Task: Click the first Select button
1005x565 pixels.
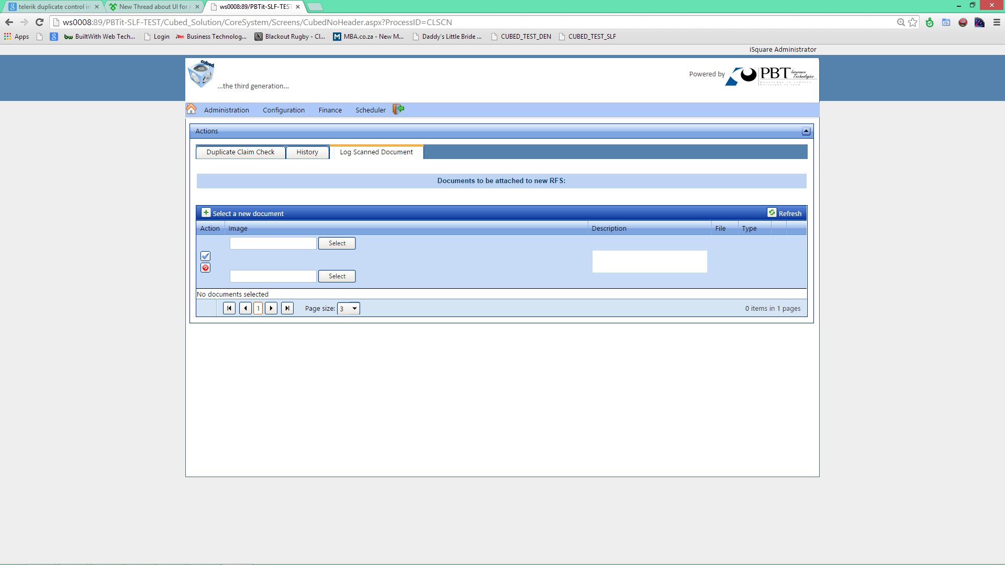Action: point(337,243)
